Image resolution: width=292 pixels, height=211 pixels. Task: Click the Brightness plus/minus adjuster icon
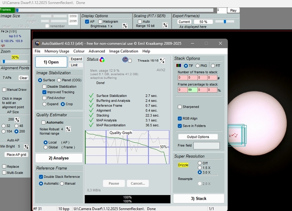click(x=125, y=26)
